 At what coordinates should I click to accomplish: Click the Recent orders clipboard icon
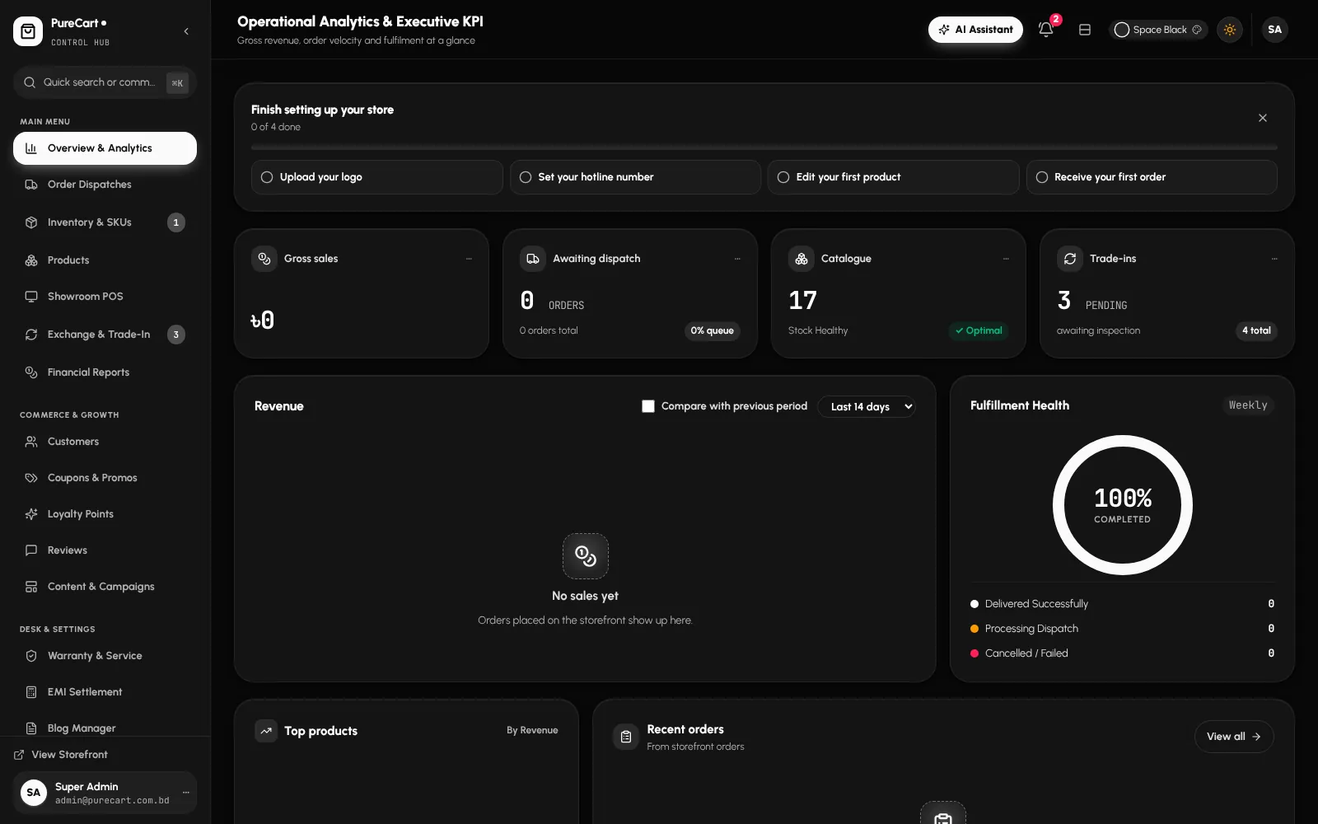point(626,737)
